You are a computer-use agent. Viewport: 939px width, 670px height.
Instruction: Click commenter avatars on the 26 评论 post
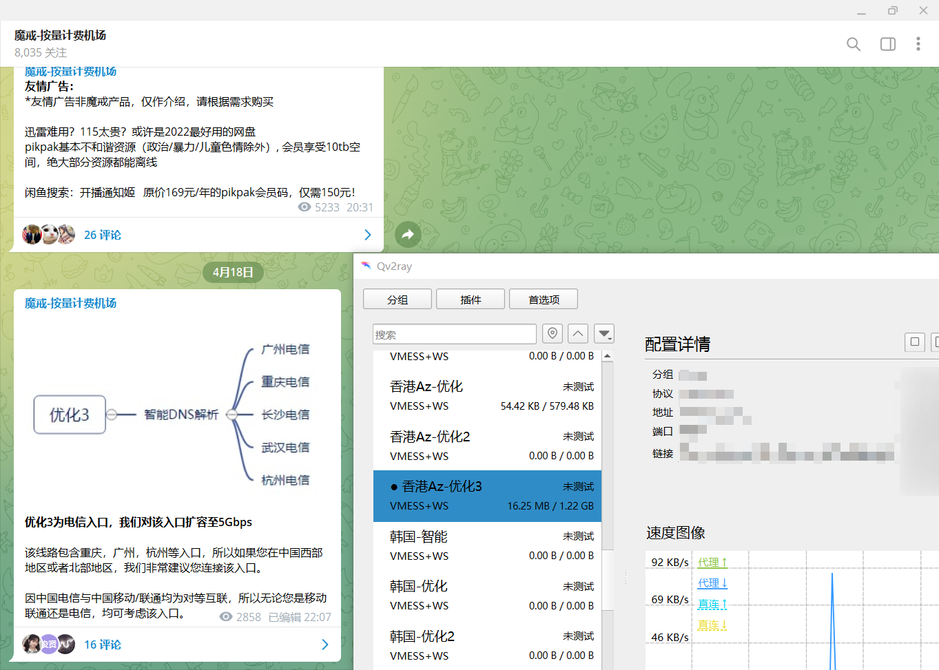tap(48, 235)
